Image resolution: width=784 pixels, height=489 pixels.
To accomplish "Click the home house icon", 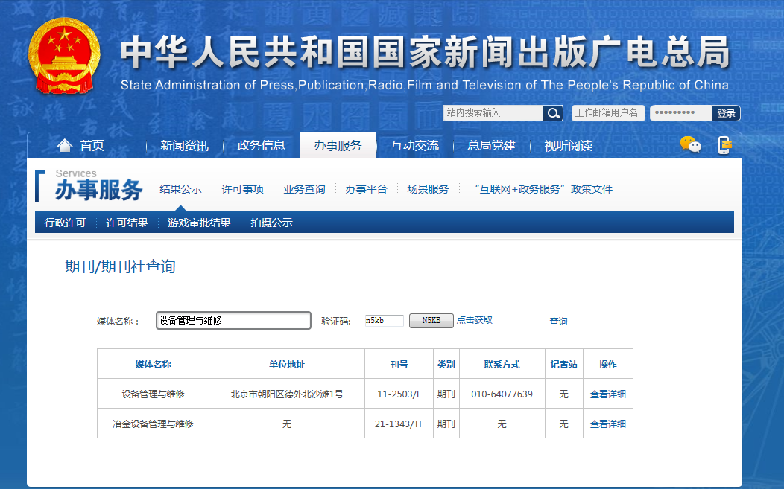I will (65, 145).
